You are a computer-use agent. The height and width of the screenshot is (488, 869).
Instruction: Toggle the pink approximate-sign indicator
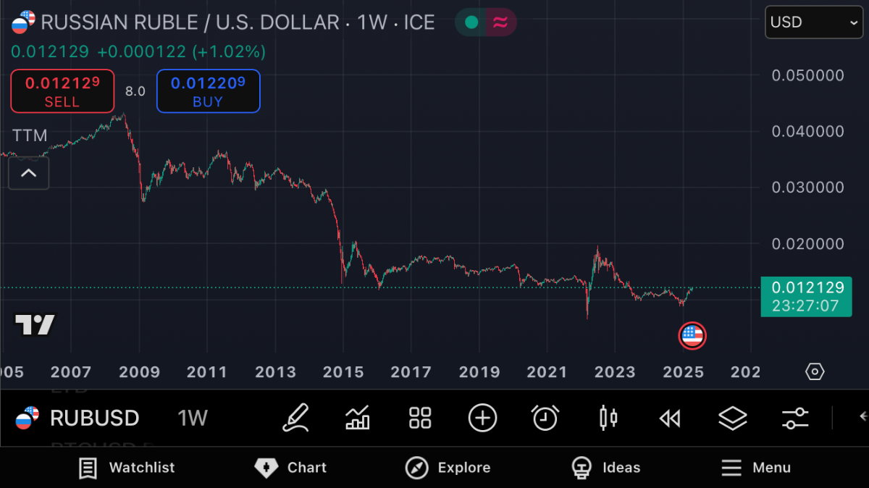click(x=500, y=22)
